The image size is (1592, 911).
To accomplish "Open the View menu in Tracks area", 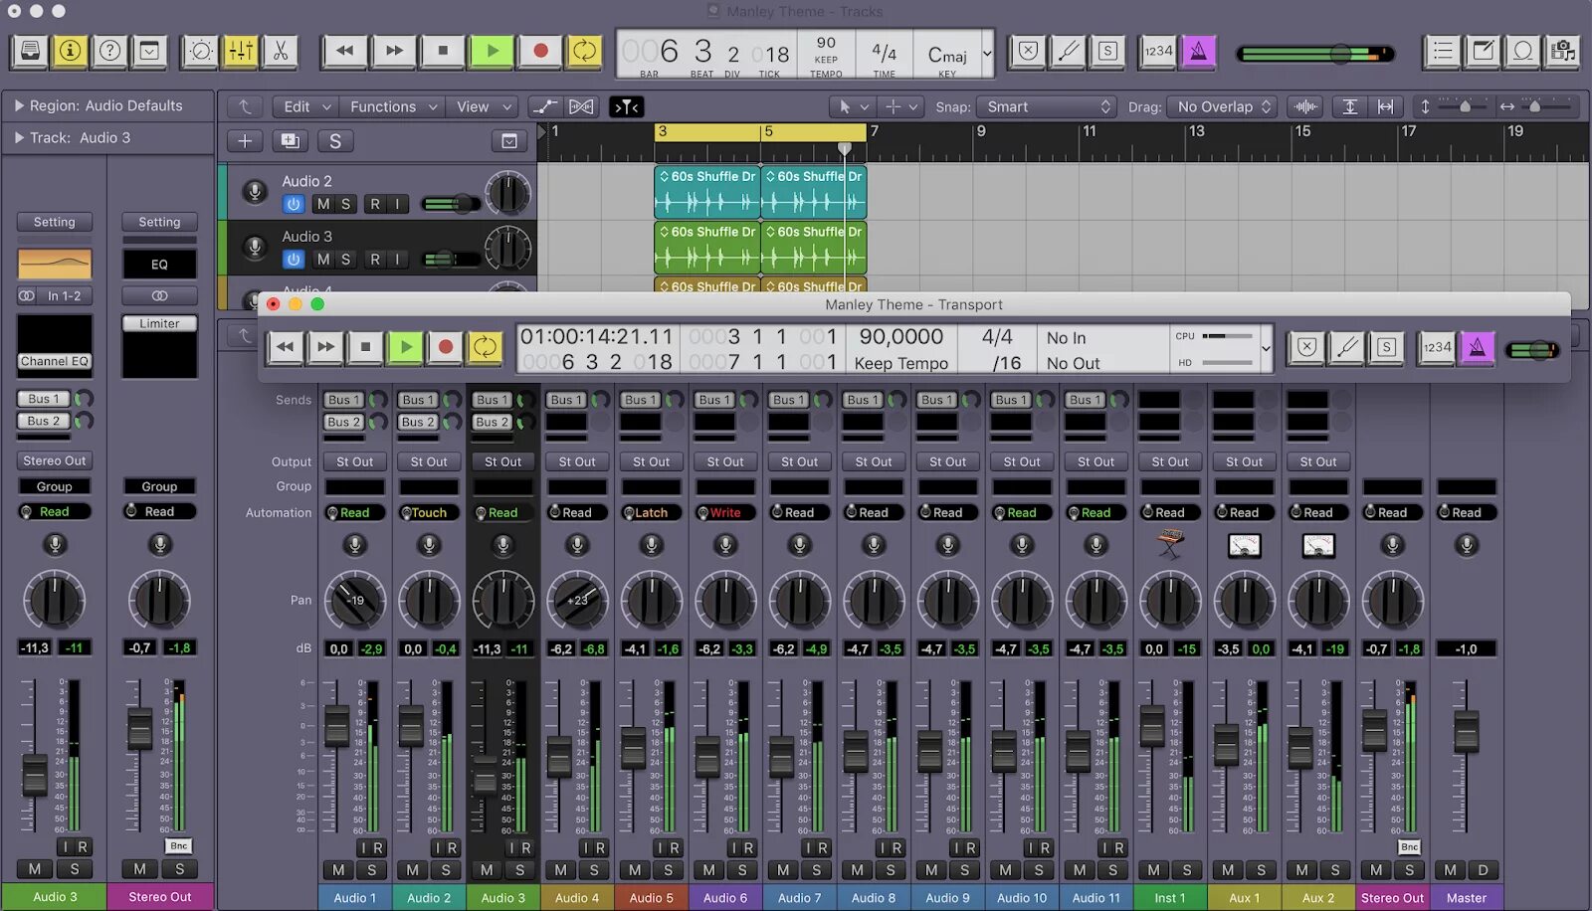I will (483, 106).
